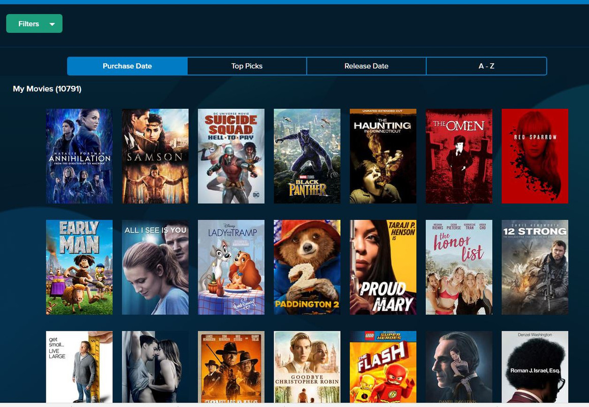589x407 pixels.
Task: Open the 12 Strong movie poster
Action: [x=535, y=267]
